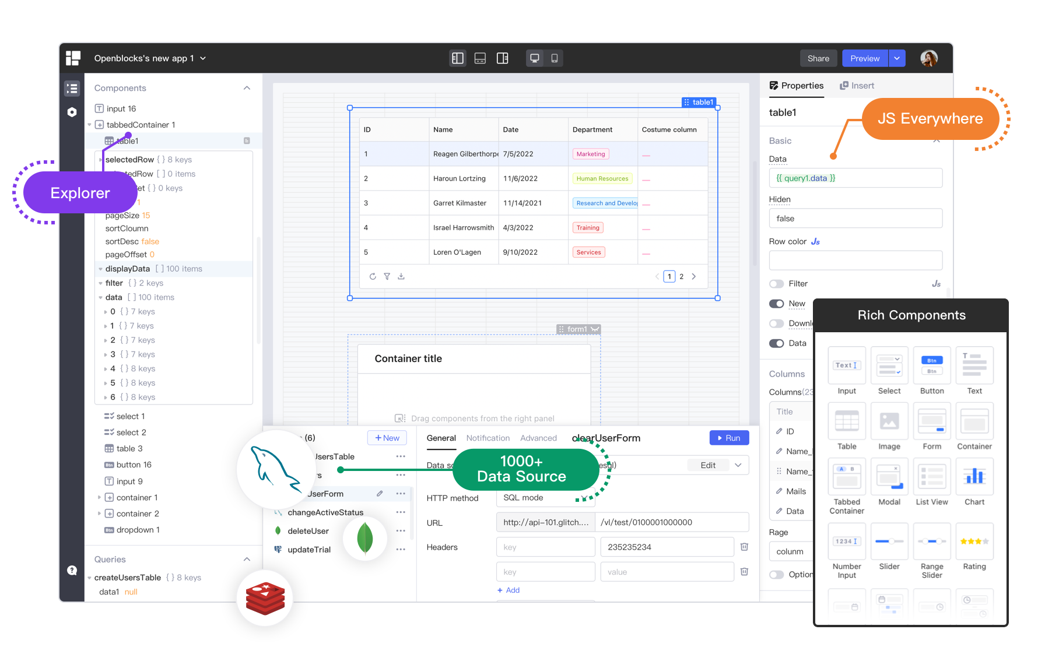Toggle the Option switch

776,575
